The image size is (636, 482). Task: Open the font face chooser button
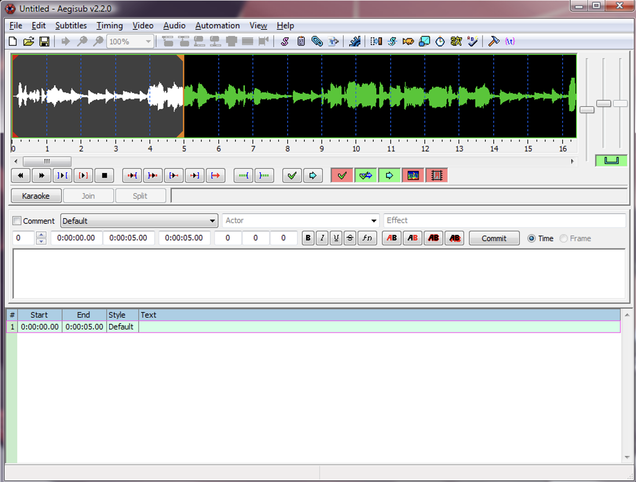[367, 238]
